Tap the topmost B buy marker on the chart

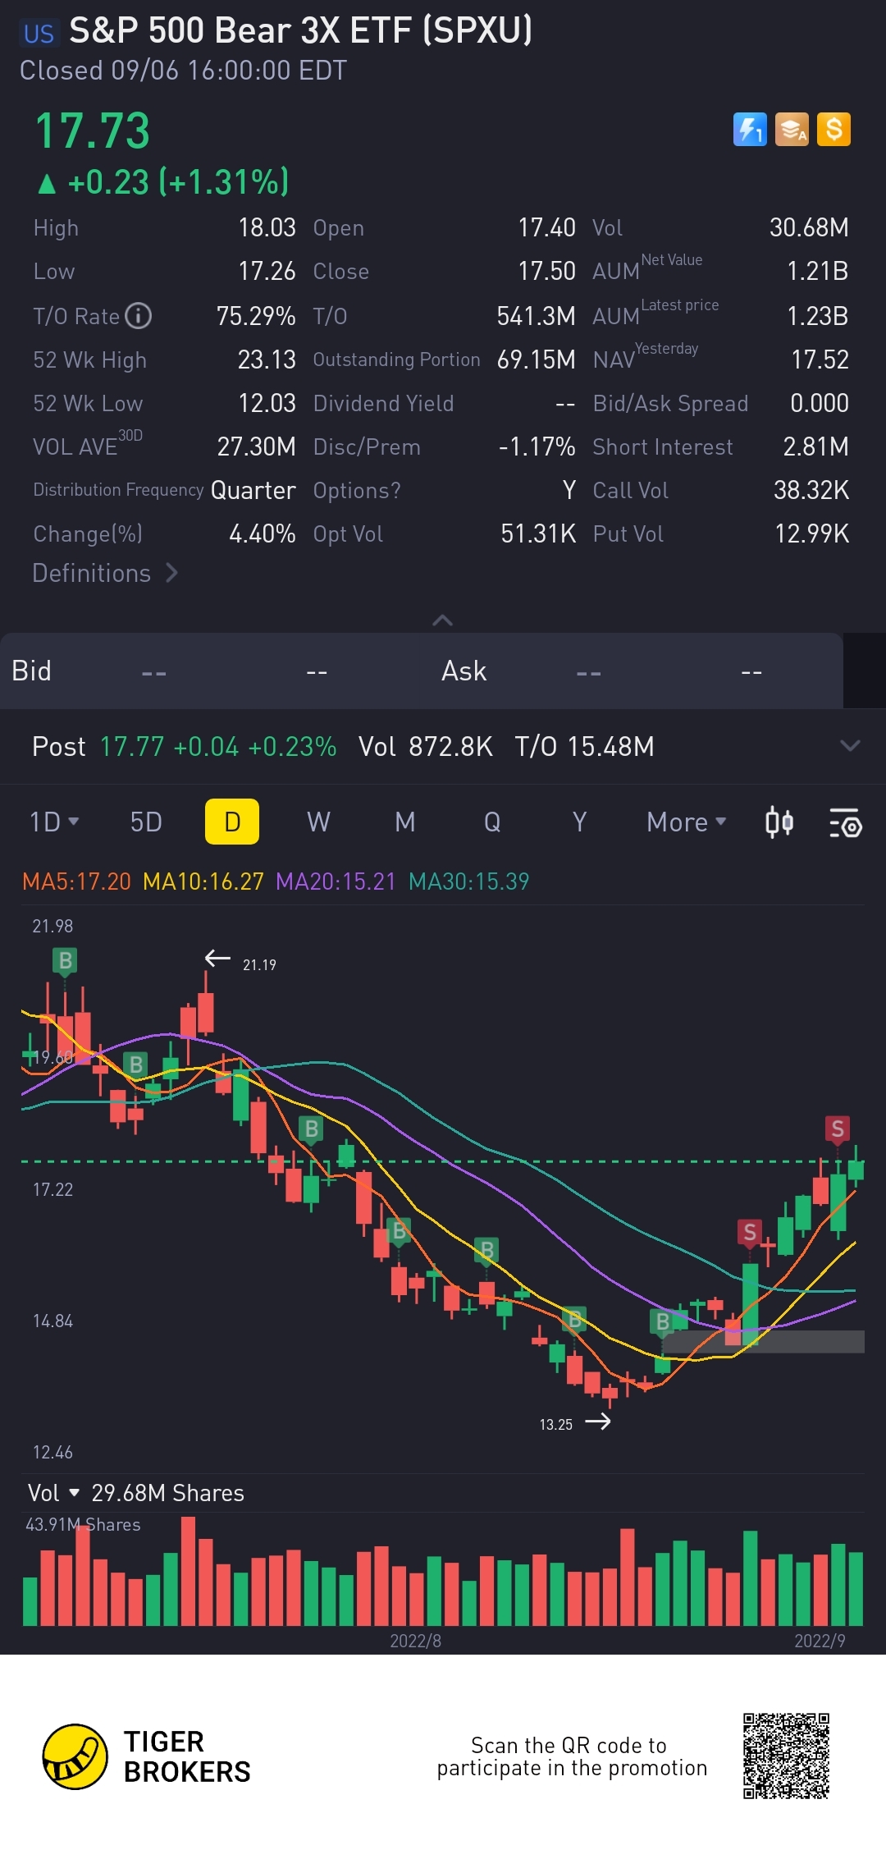[x=65, y=960]
